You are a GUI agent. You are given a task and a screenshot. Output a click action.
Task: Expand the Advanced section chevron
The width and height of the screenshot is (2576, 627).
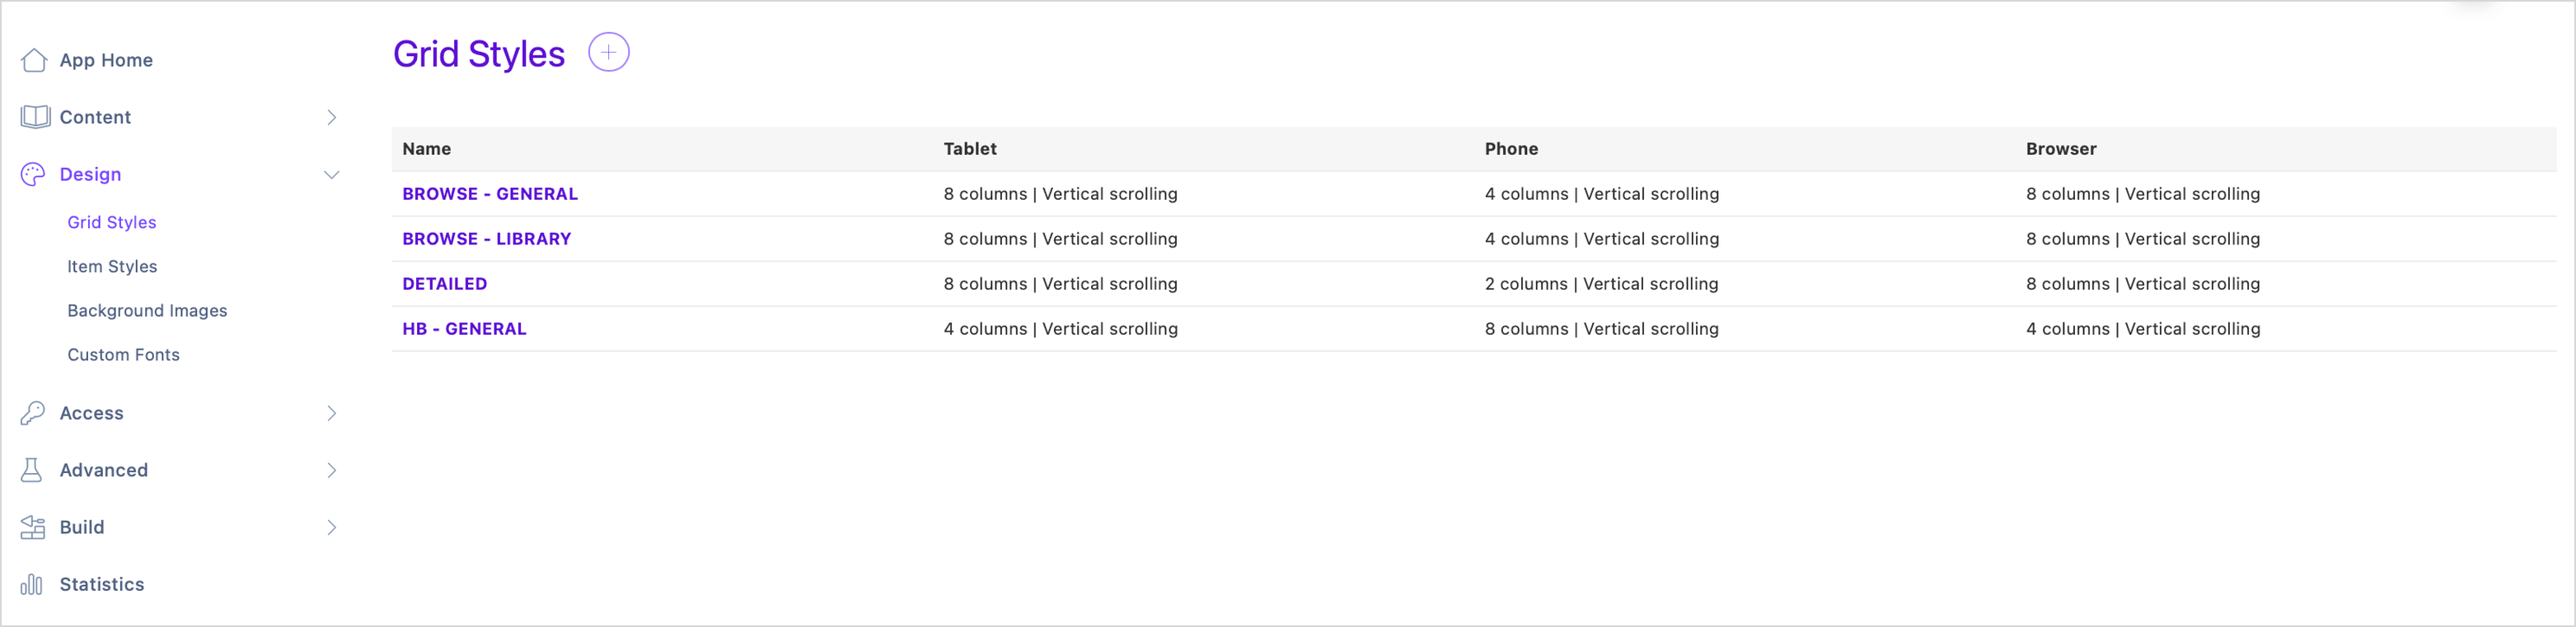[332, 471]
